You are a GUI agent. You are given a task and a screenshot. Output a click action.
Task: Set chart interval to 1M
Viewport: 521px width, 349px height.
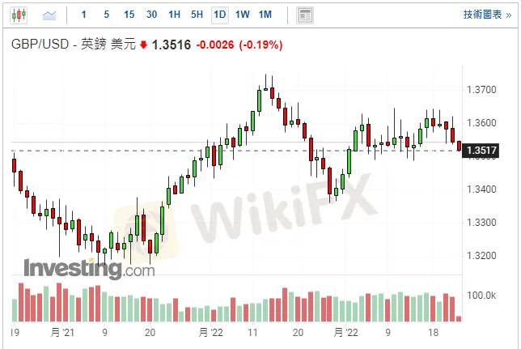tap(266, 15)
